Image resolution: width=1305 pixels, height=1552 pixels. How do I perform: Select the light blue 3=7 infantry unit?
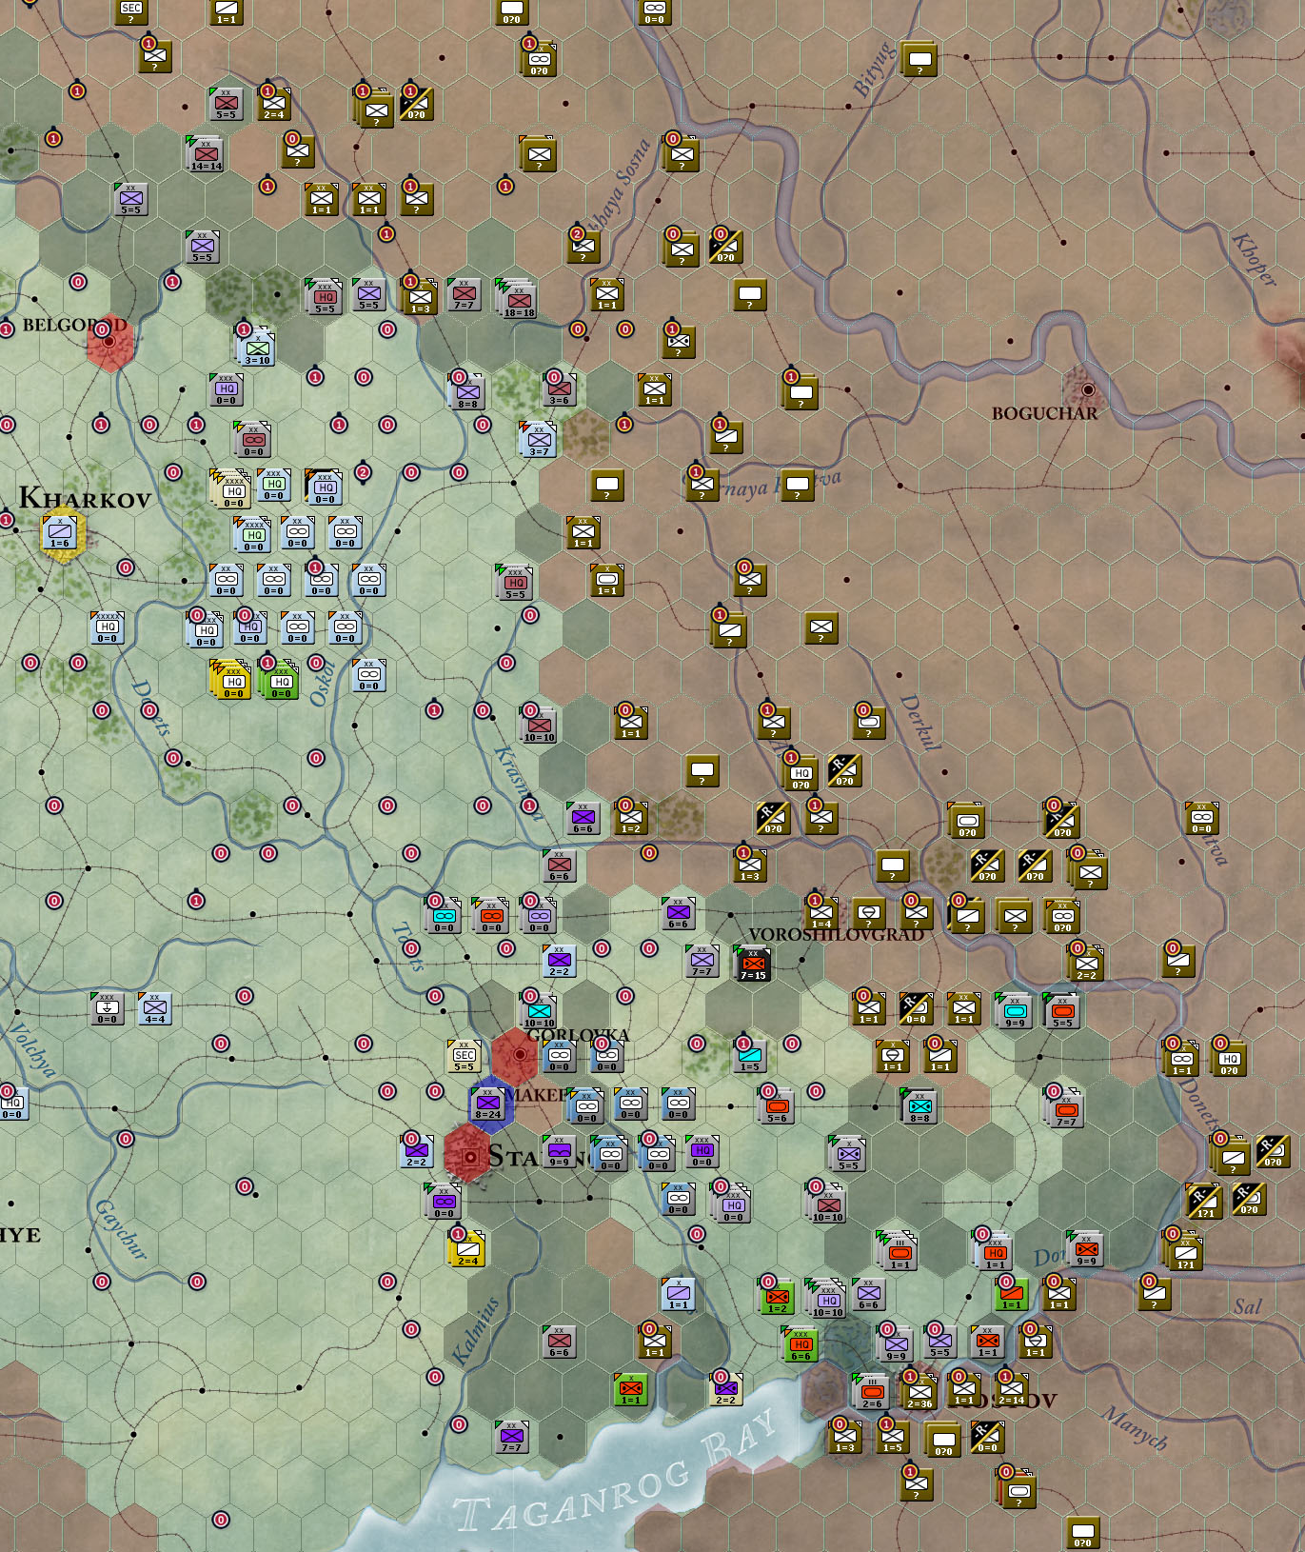(x=539, y=439)
